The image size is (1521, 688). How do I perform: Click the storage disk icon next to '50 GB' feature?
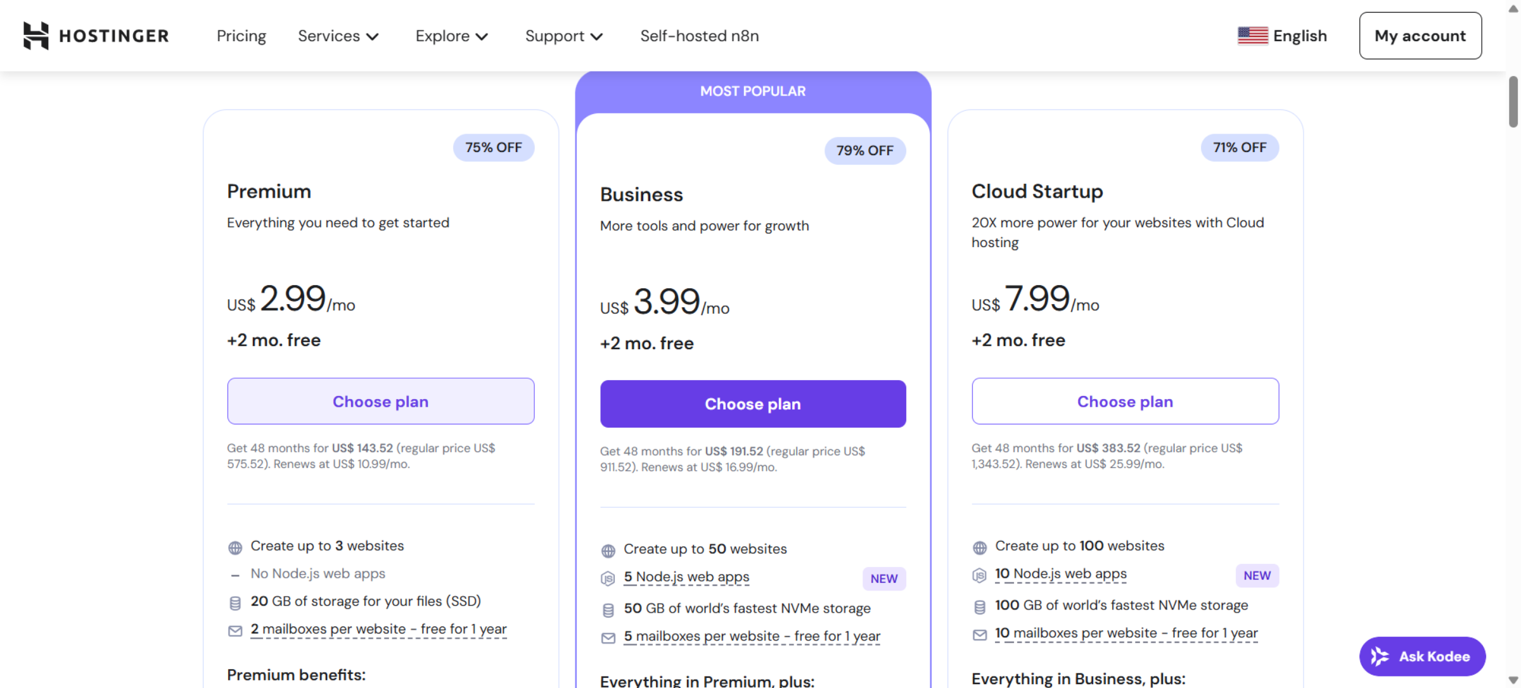click(608, 609)
